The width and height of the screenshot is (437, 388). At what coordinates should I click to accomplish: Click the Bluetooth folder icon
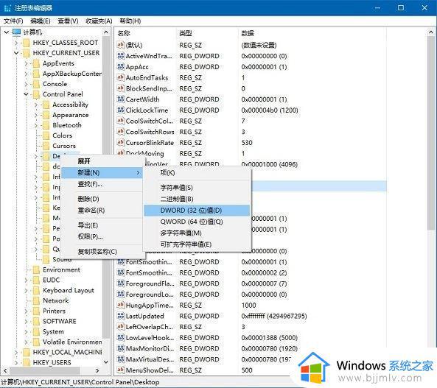[46, 125]
